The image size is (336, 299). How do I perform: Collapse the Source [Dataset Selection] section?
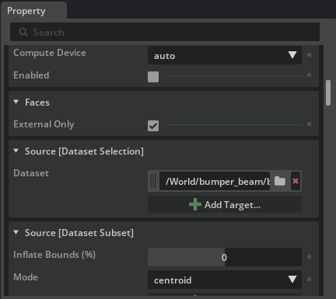click(x=16, y=151)
